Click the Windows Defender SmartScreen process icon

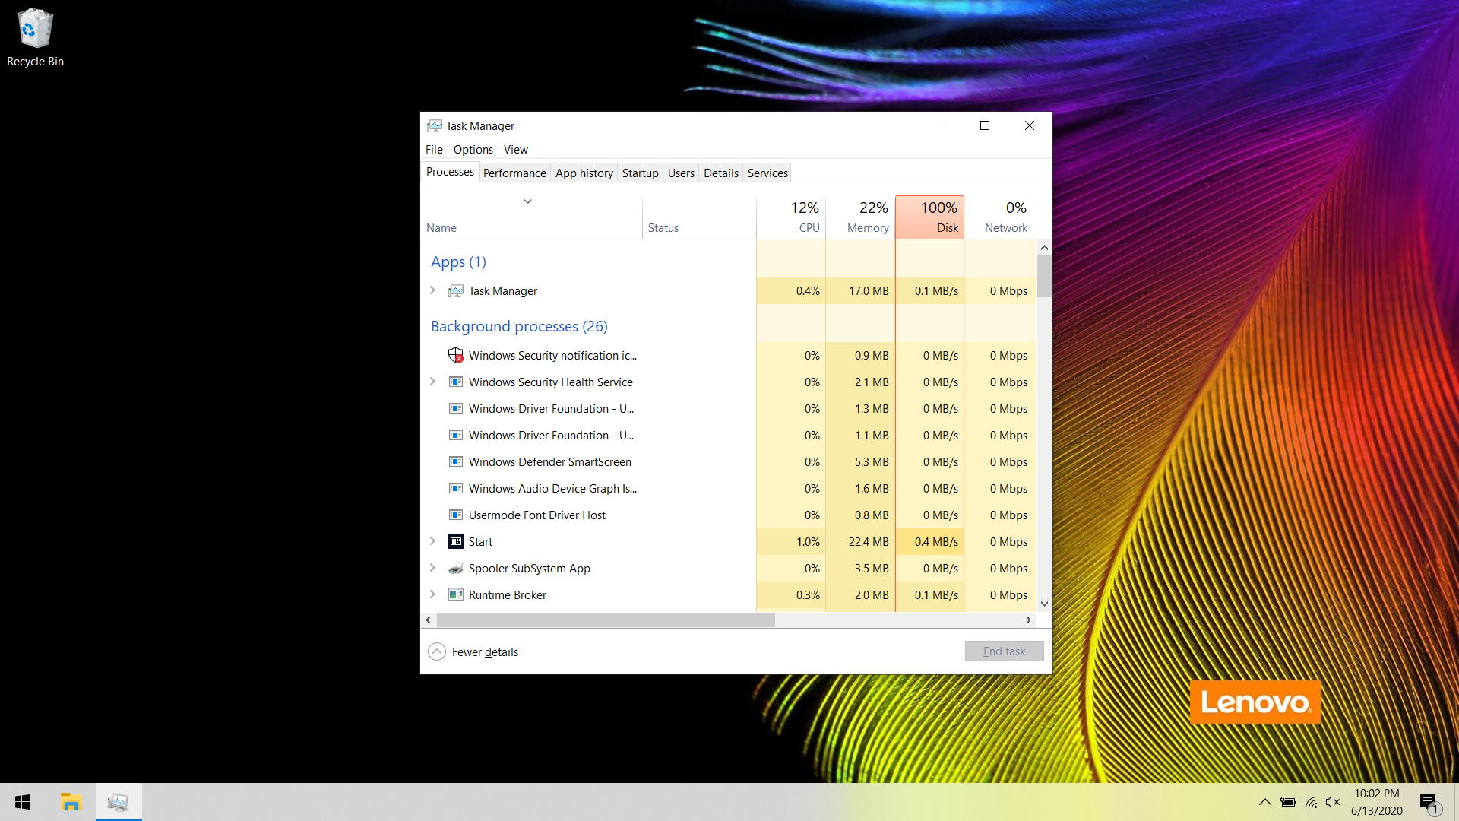[456, 462]
